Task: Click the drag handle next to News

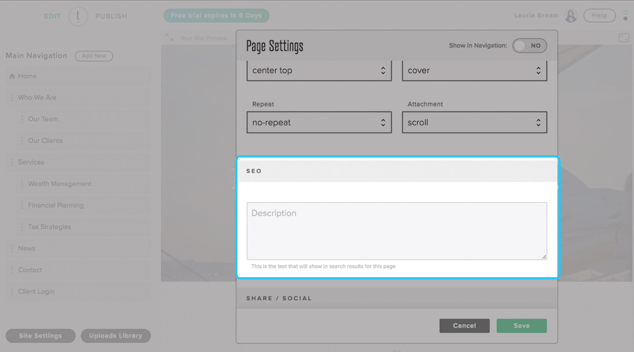Action: point(11,248)
